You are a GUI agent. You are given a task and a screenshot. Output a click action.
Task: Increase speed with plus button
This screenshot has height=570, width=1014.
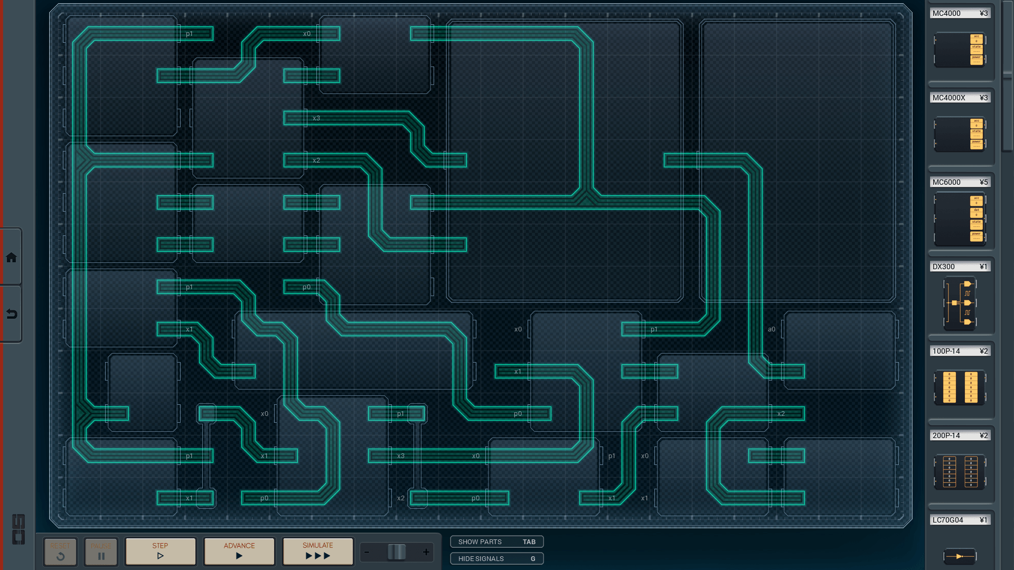426,552
